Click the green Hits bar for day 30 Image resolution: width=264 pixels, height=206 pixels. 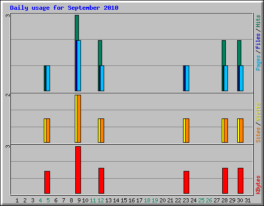[x=239, y=53]
